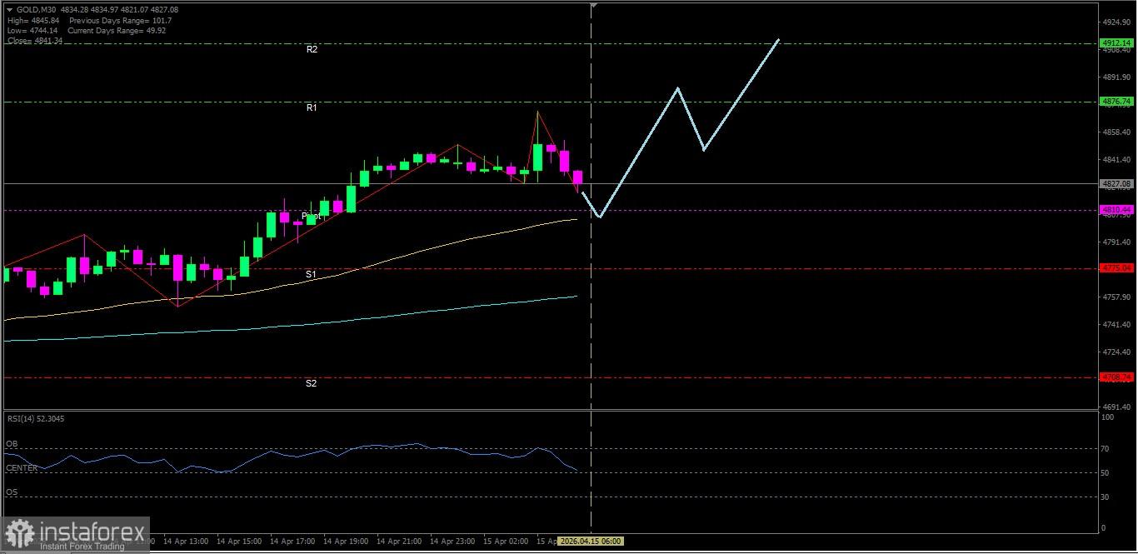Click the red 4775.04 price tag
This screenshot has width=1138, height=554.
click(x=1116, y=268)
